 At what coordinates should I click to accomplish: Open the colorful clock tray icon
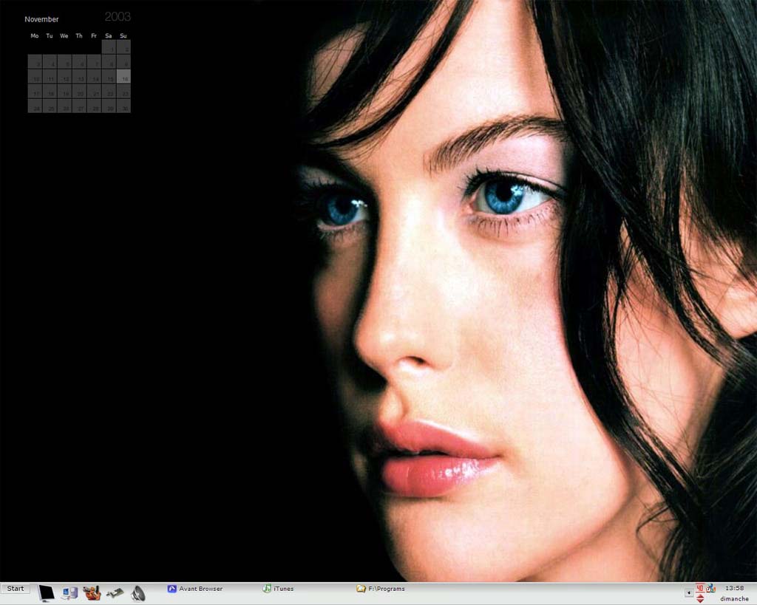tap(710, 588)
